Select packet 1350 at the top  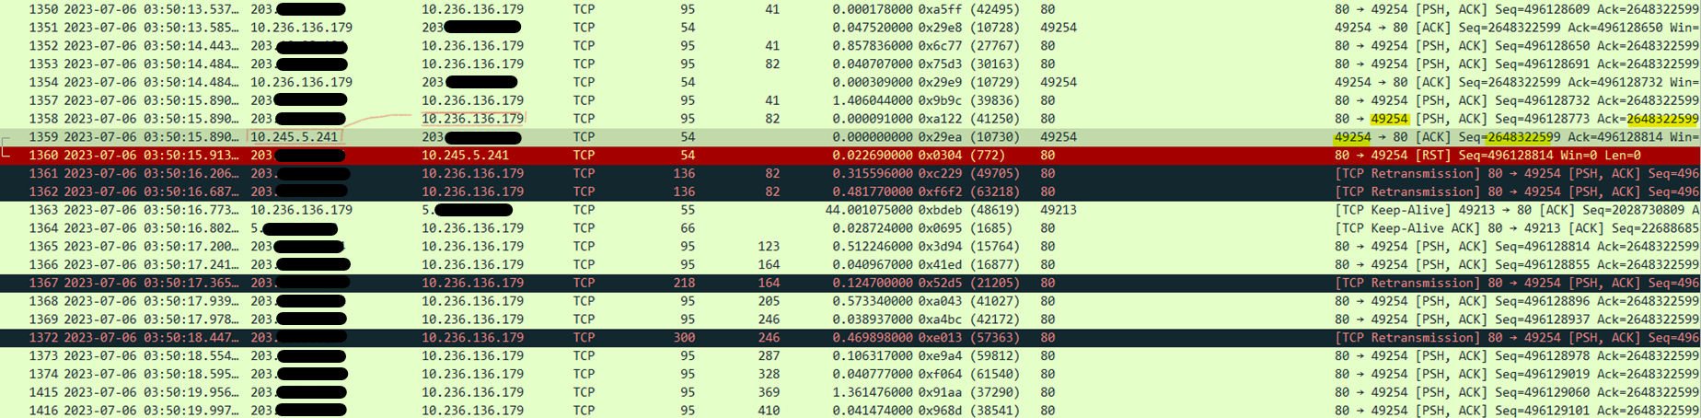(x=850, y=9)
